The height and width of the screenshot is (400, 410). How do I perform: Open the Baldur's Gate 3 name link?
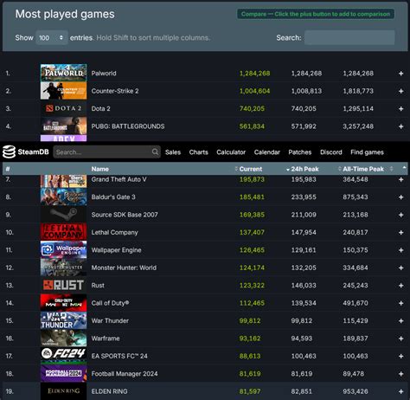[x=113, y=197]
